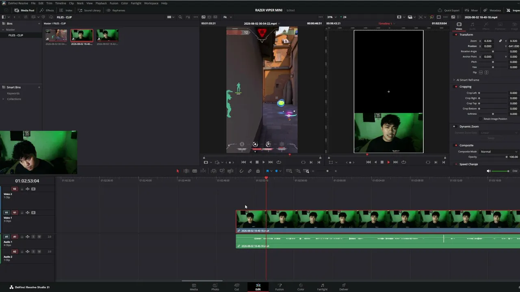Toggle the Transform section enable dot
Viewport: 520px width, 292px height.
456,34
